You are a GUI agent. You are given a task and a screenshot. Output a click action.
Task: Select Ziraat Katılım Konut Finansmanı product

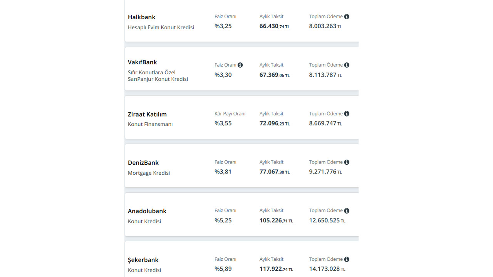(150, 124)
